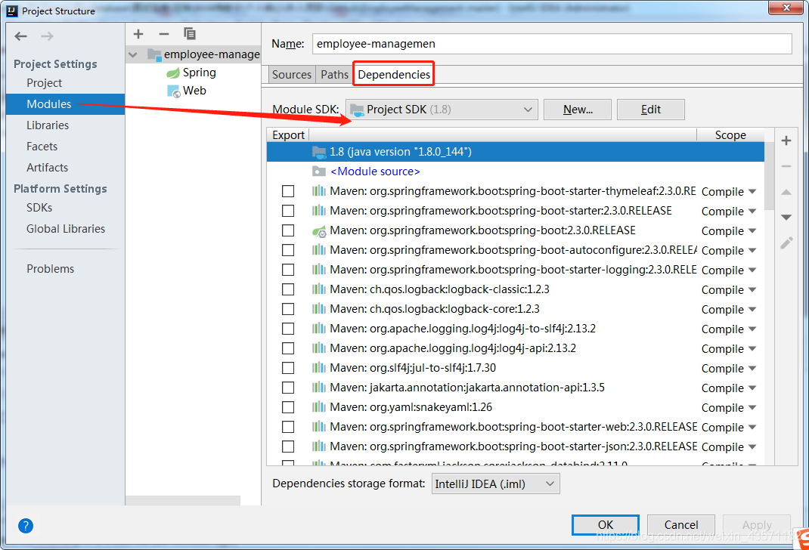Switch to the Paths tab

click(x=334, y=74)
